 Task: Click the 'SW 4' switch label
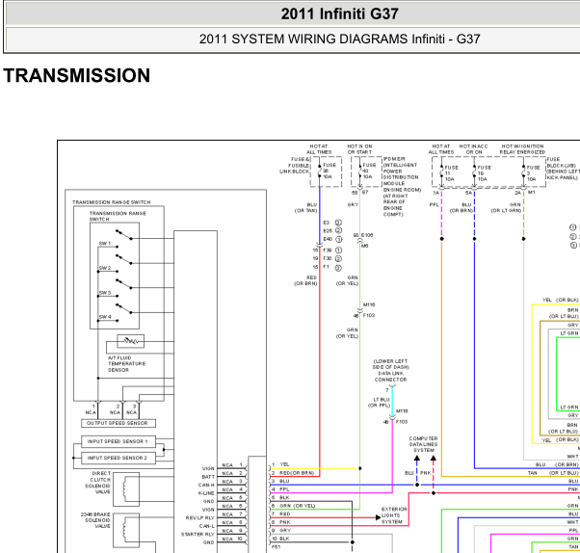click(x=105, y=317)
